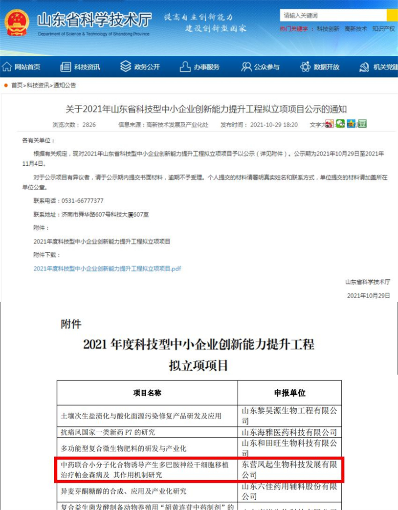Share the notice to QQ Zone (star icon)
Screen dimensions: 398x510
pos(351,124)
